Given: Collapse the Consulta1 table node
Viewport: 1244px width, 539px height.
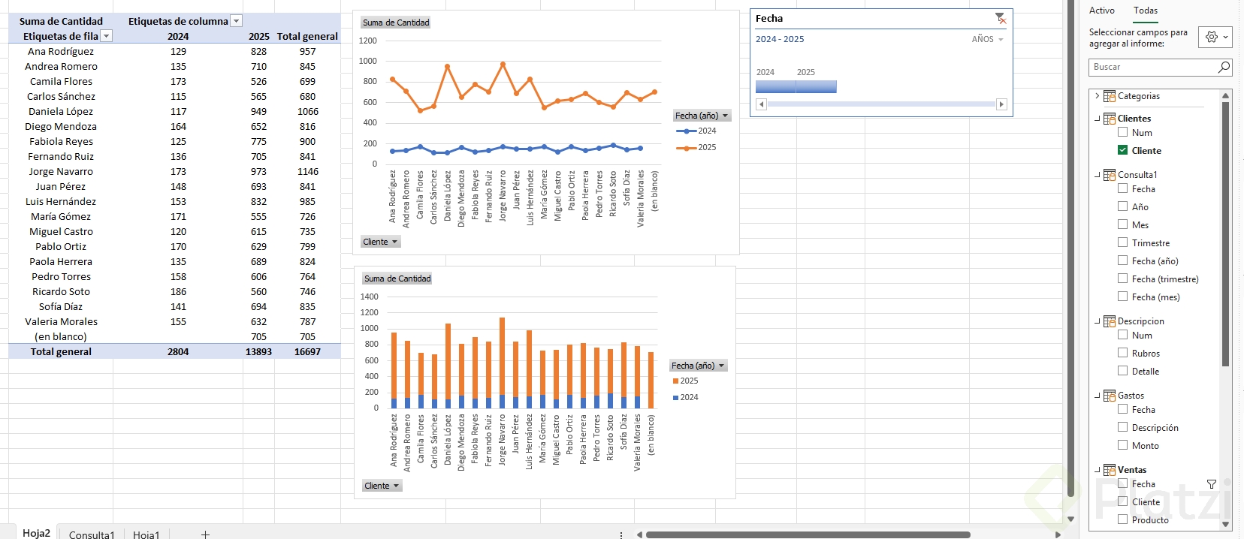Looking at the screenshot, I should click(1097, 175).
